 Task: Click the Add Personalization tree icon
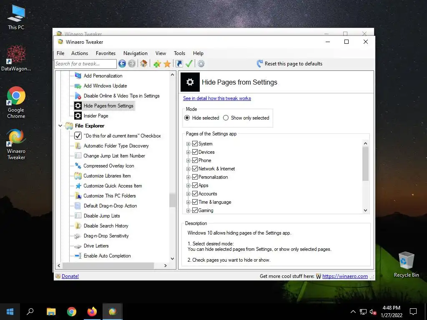(x=78, y=76)
